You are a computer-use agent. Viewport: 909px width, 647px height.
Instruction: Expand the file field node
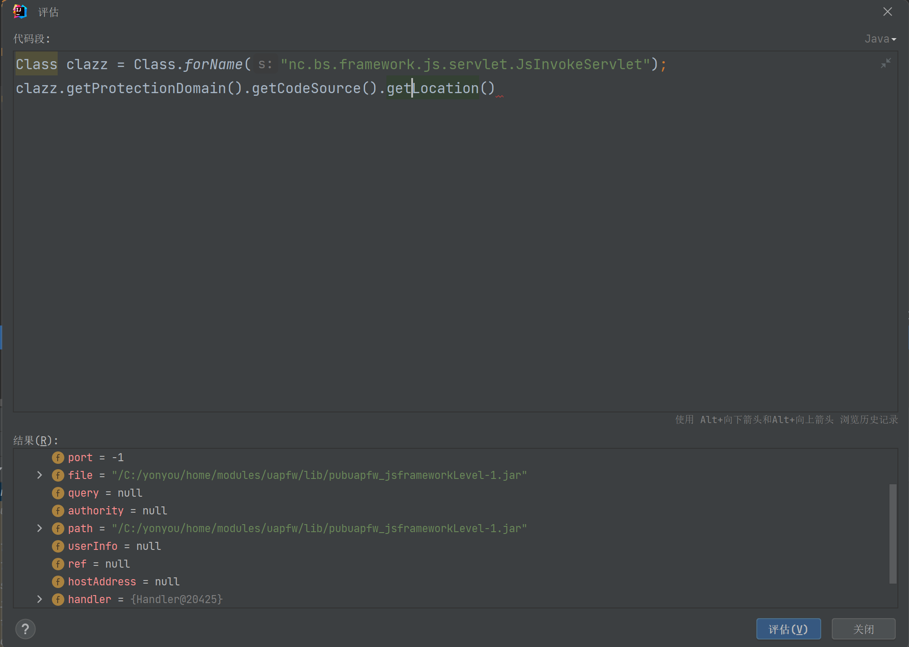[39, 475]
